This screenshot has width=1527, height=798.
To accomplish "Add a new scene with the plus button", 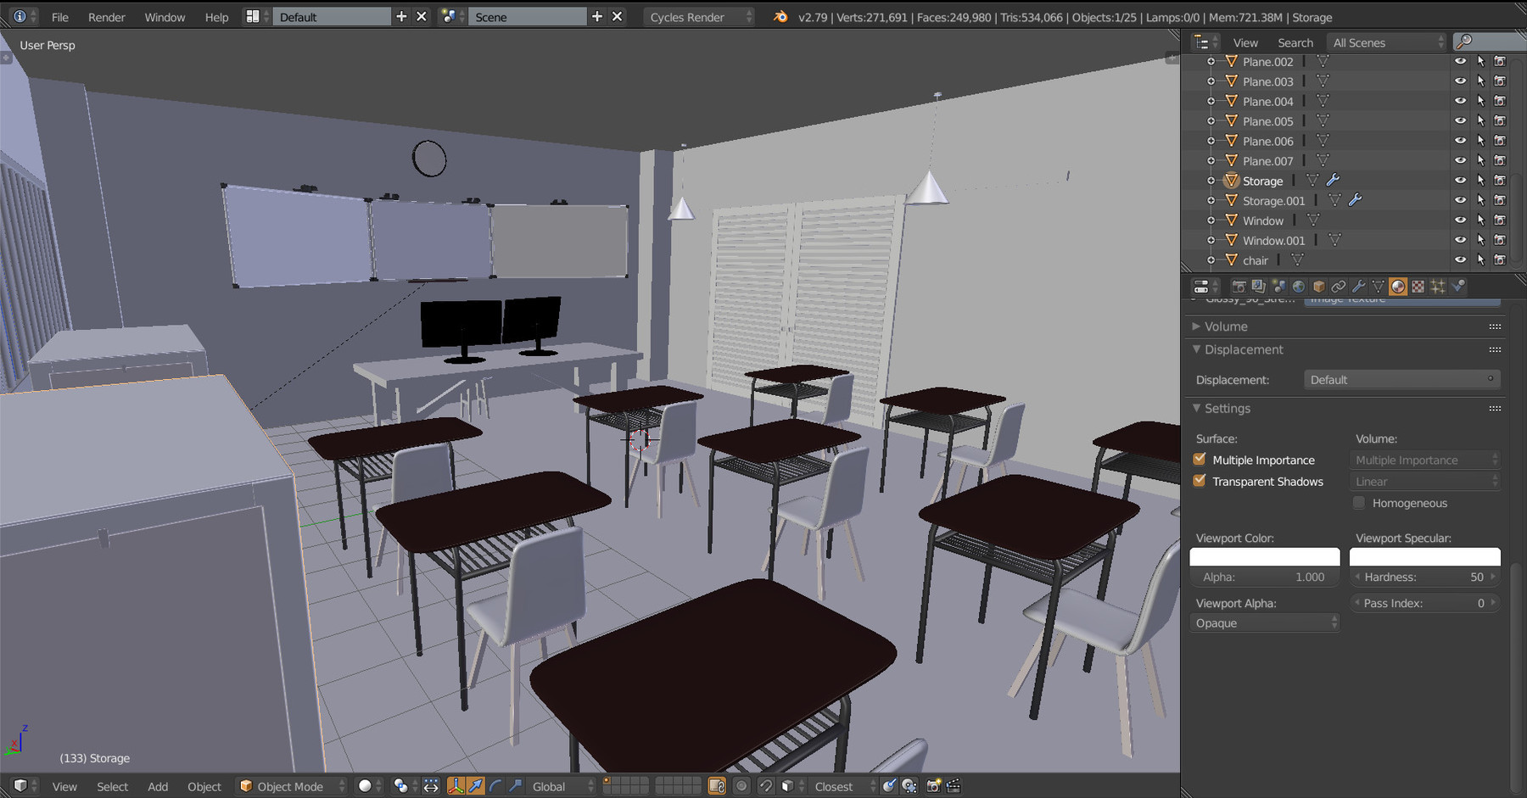I will pos(597,16).
